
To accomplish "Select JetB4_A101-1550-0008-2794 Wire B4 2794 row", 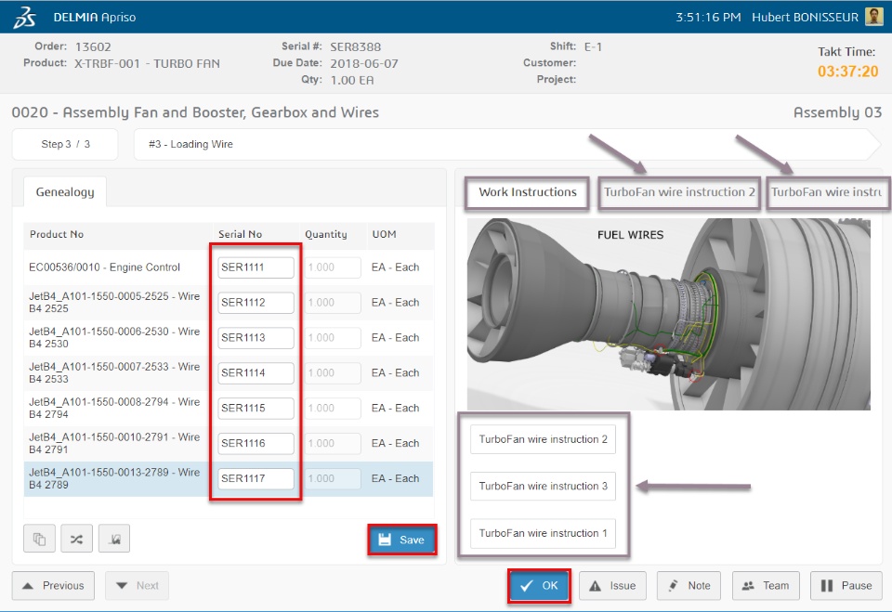I will pyautogui.click(x=229, y=409).
